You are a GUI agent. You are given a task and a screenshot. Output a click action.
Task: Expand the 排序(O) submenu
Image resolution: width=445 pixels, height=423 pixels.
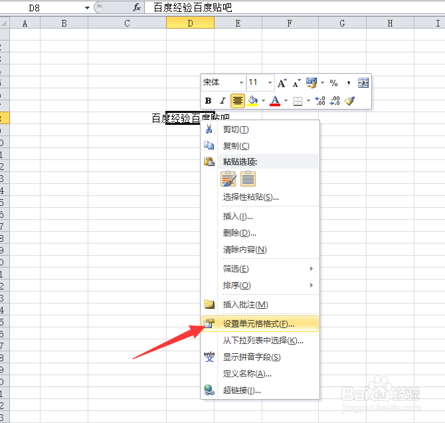pyautogui.click(x=260, y=286)
